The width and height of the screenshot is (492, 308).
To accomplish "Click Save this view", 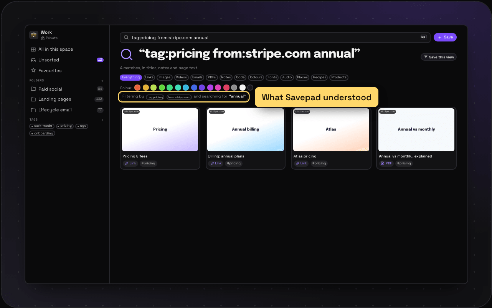I will point(439,57).
